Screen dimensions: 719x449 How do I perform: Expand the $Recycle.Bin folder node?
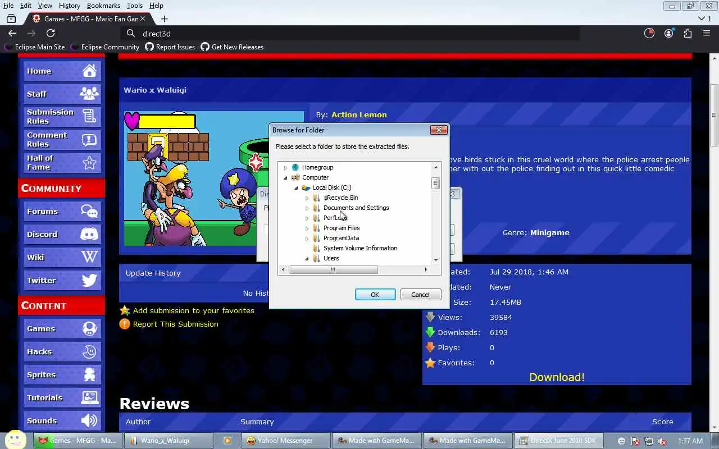pos(307,198)
